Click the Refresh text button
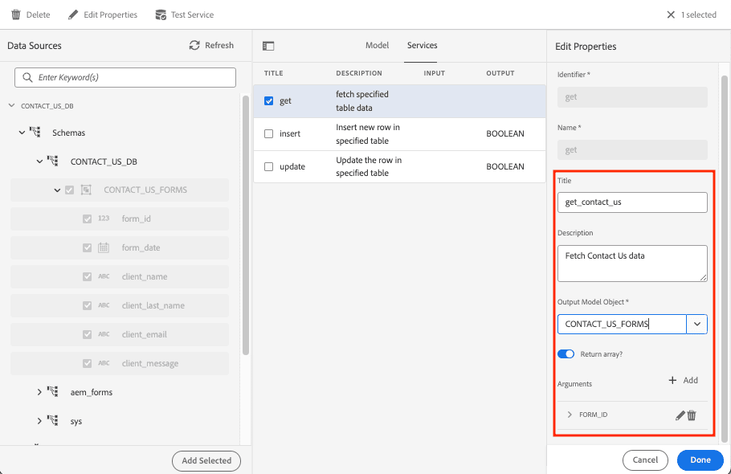The image size is (731, 474). [219, 45]
